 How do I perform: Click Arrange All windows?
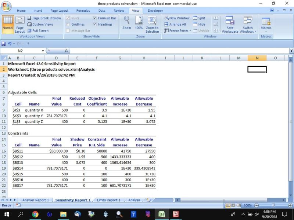(x=175, y=24)
